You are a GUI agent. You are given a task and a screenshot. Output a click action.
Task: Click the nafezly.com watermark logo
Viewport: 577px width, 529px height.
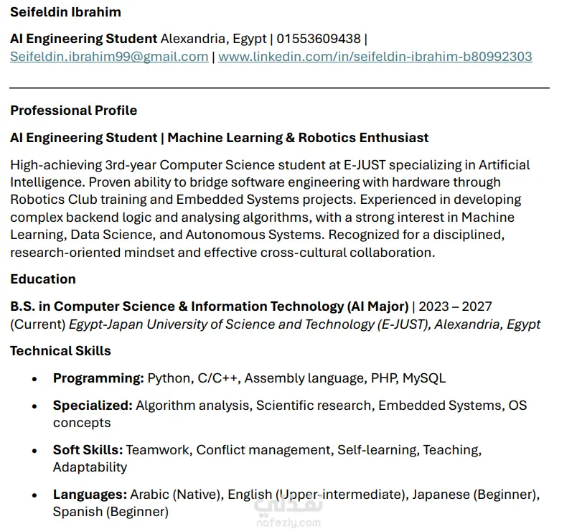tap(288, 511)
